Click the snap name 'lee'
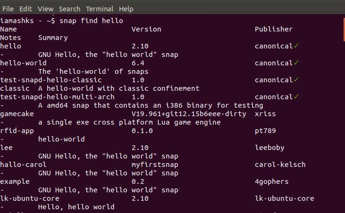The width and height of the screenshot is (345, 213). point(7,148)
